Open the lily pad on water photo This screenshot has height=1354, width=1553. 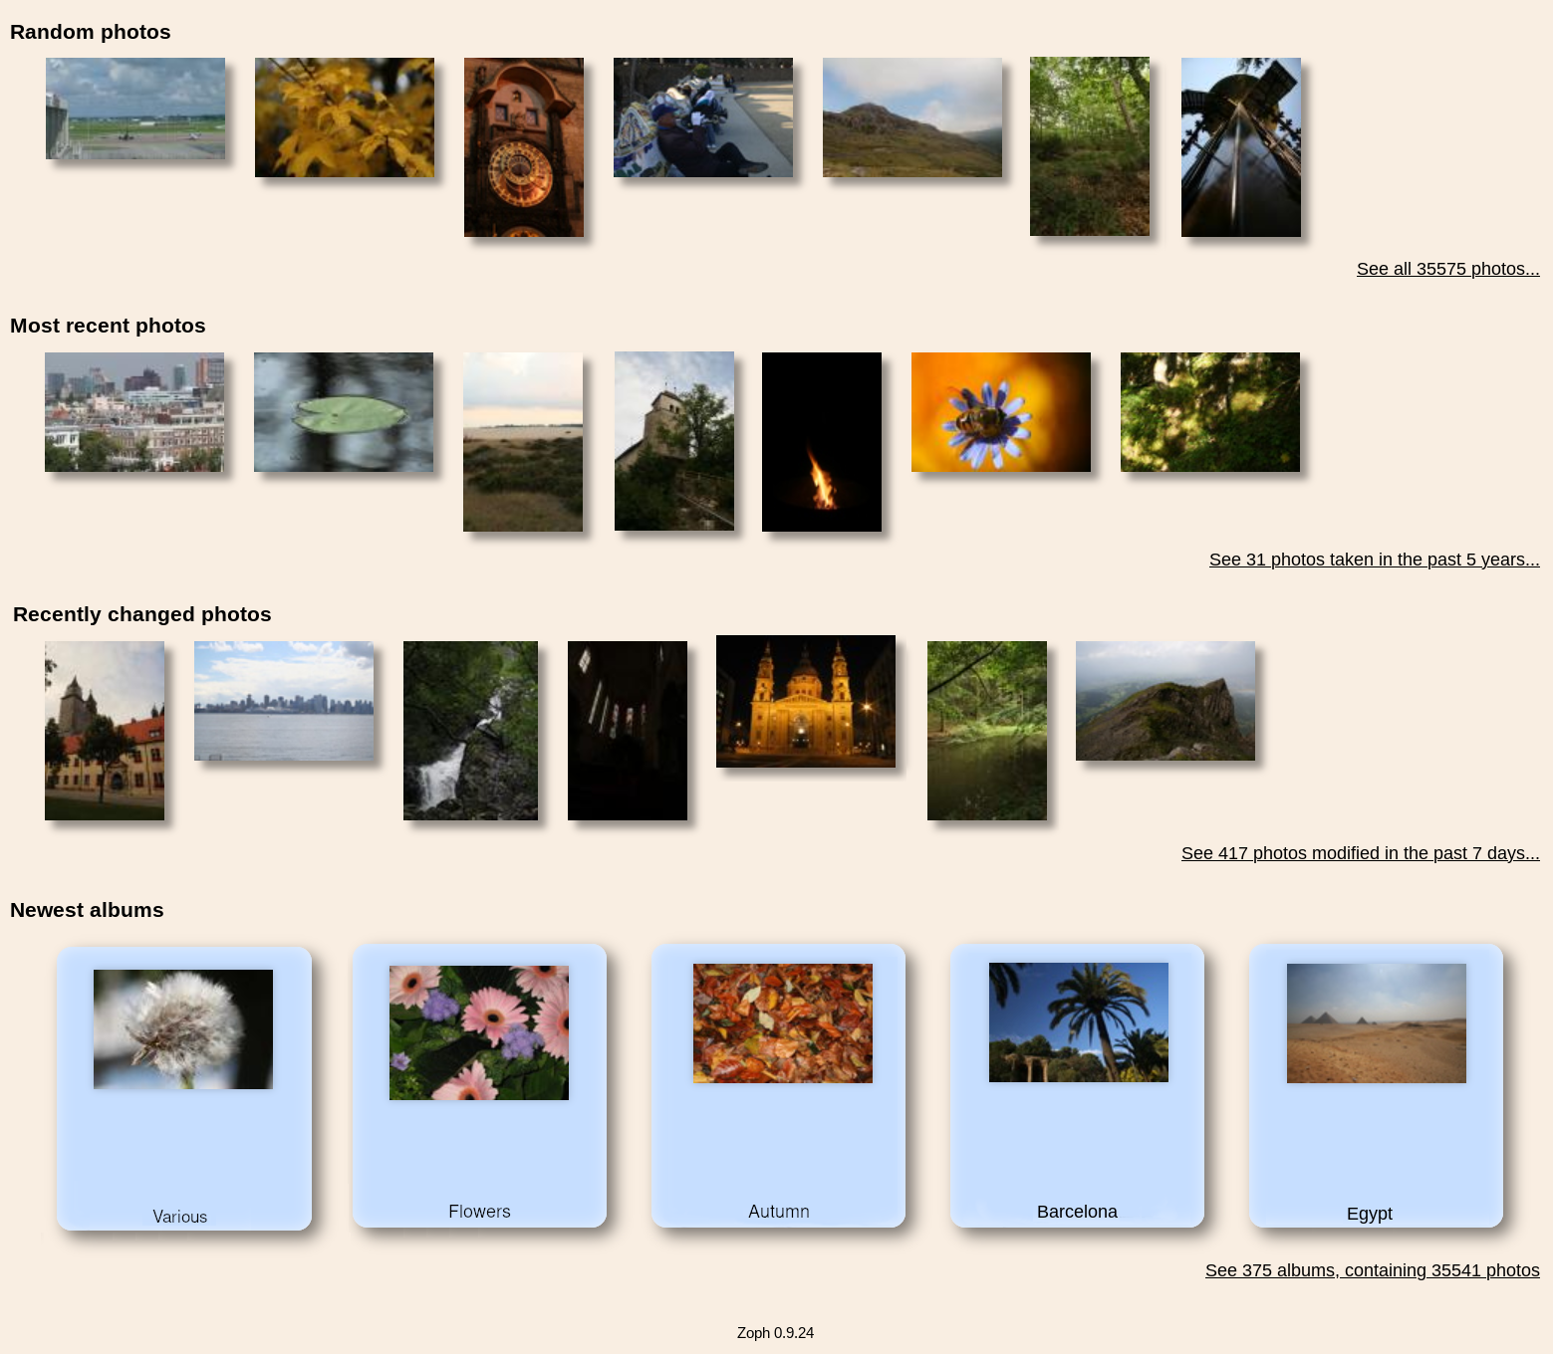(344, 412)
